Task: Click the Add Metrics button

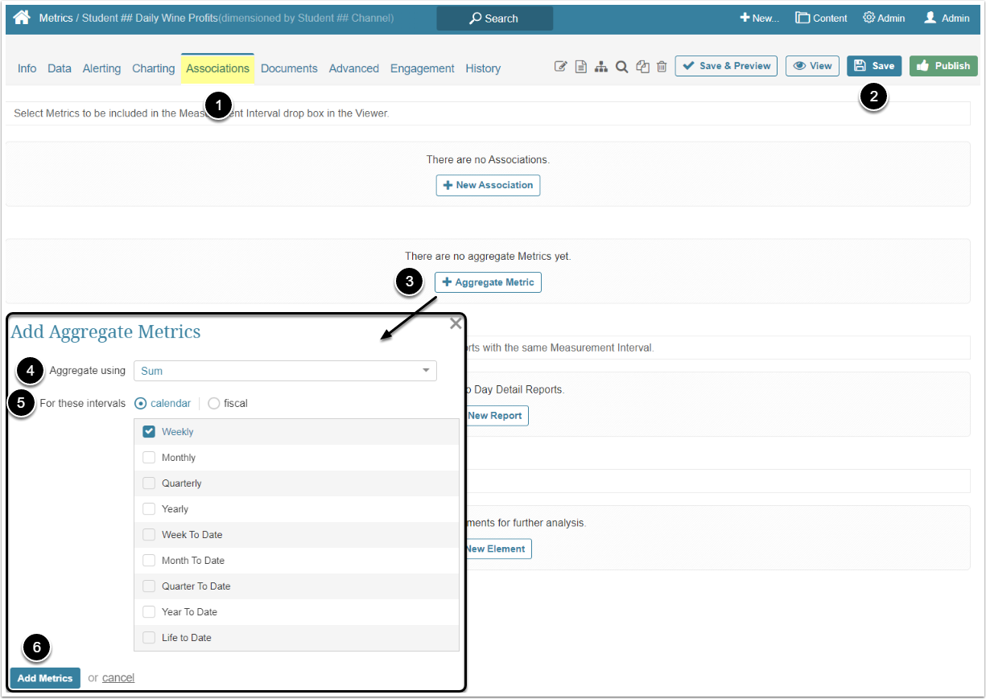Action: [45, 678]
